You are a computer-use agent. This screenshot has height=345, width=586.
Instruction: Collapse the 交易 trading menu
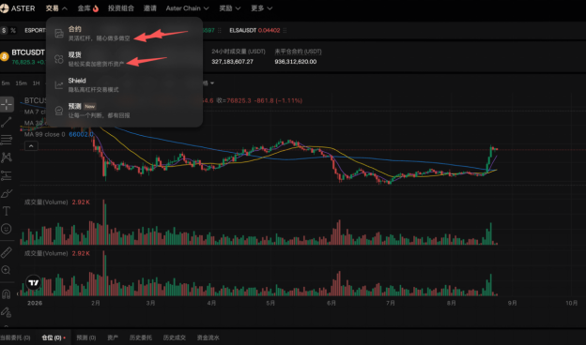[x=56, y=8]
